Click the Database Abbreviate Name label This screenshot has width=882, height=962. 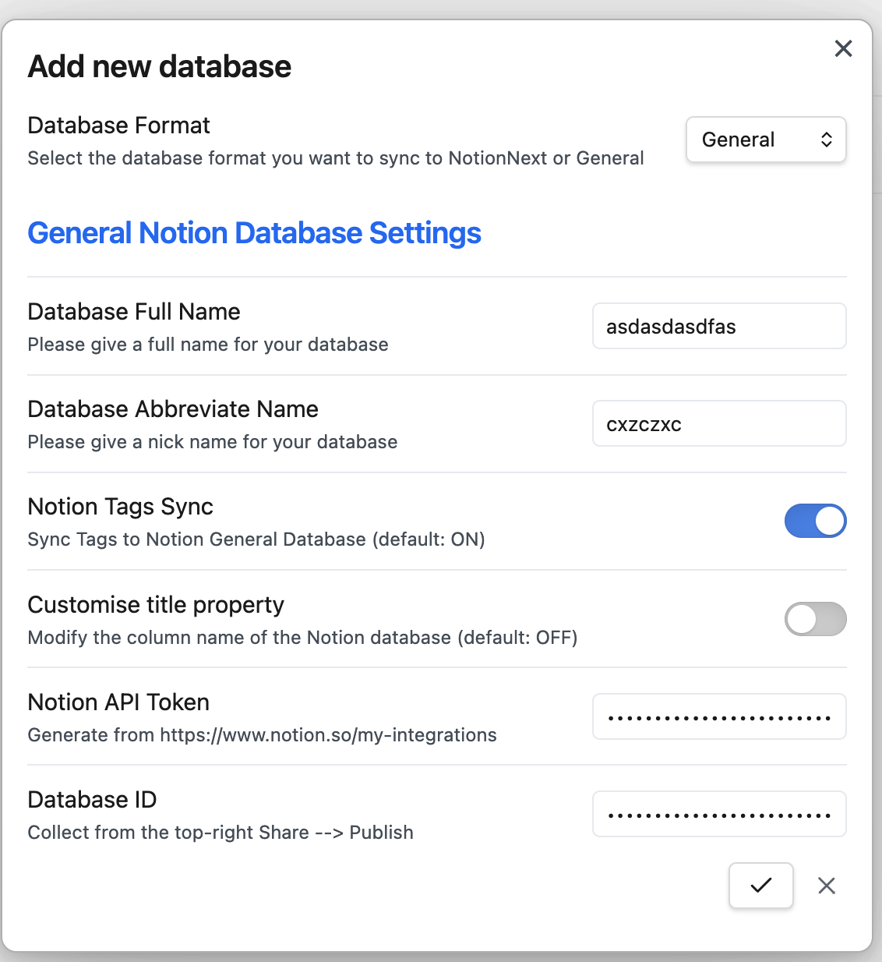click(173, 409)
